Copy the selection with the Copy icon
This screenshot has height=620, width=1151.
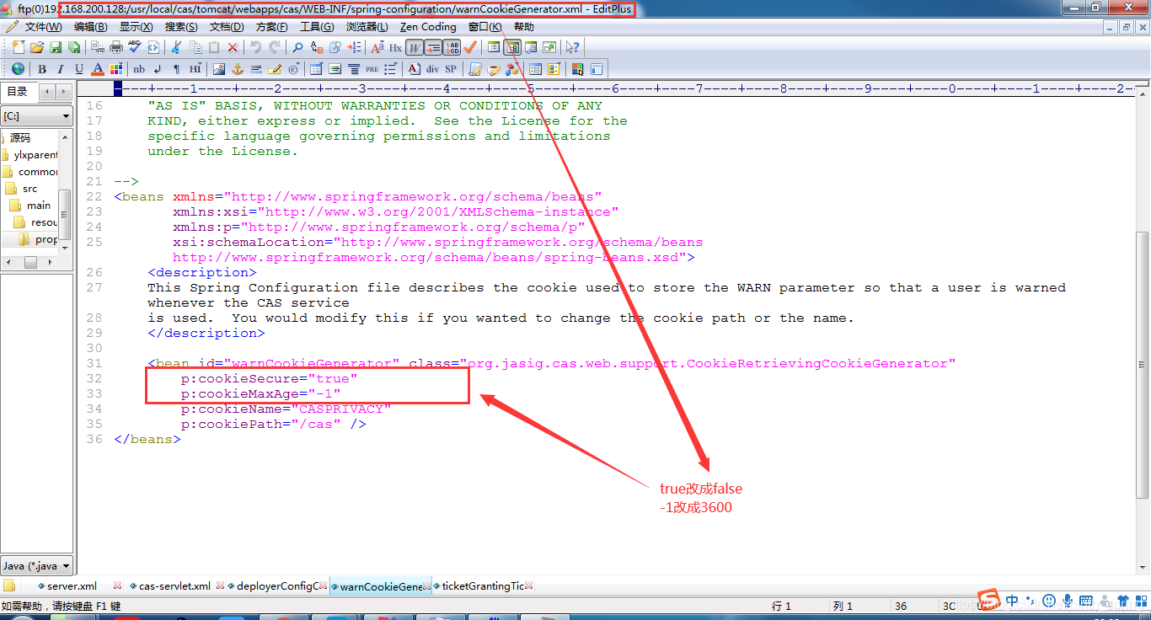pyautogui.click(x=195, y=47)
